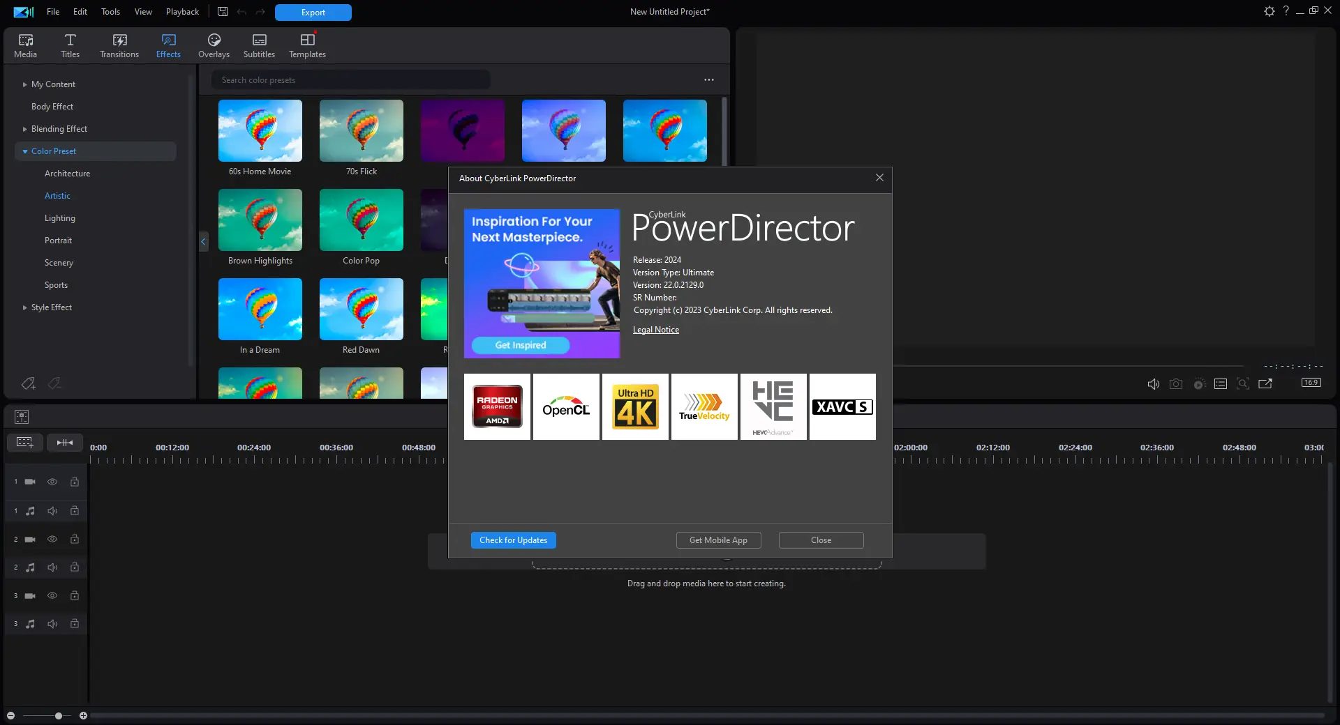This screenshot has height=725, width=1340.
Task: Open the View menu
Action: tap(143, 12)
